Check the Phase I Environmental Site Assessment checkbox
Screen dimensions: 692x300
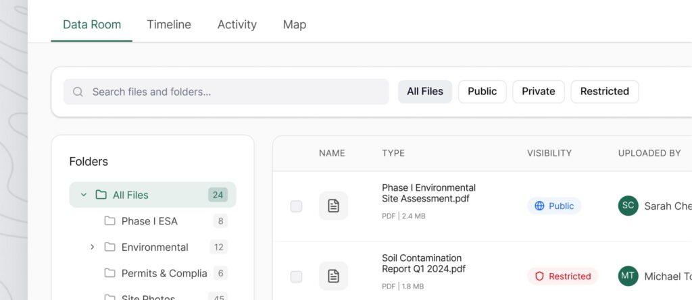click(296, 206)
